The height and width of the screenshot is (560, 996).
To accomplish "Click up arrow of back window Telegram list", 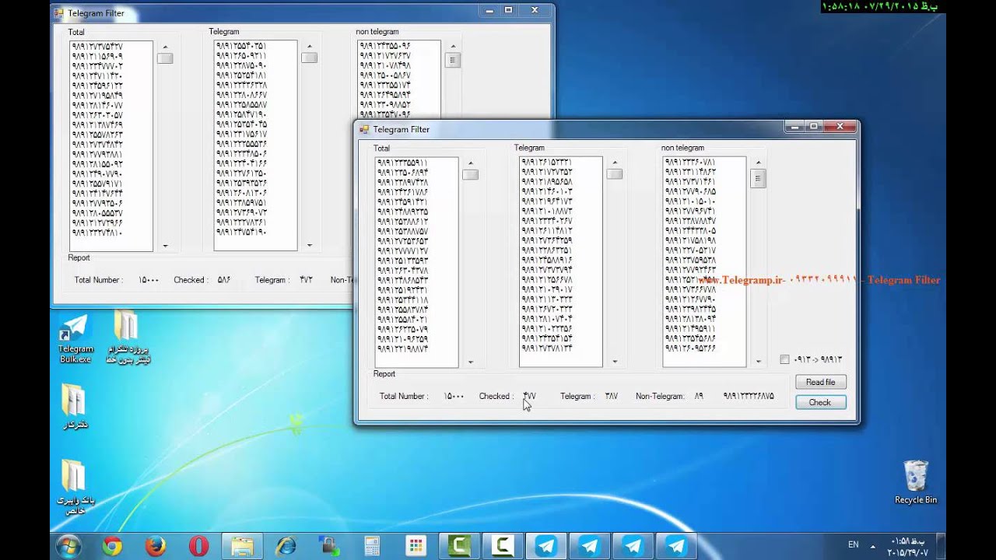I will point(309,47).
